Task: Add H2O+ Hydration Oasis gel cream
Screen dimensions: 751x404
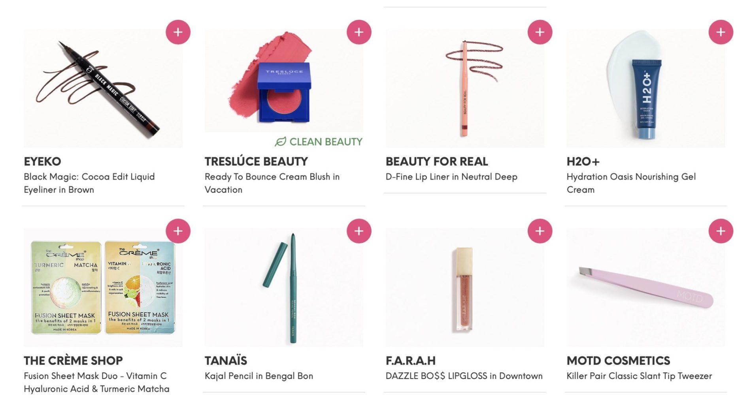Action: [x=721, y=32]
